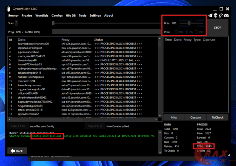Click the 'To Check: 0' stat

(172, 151)
